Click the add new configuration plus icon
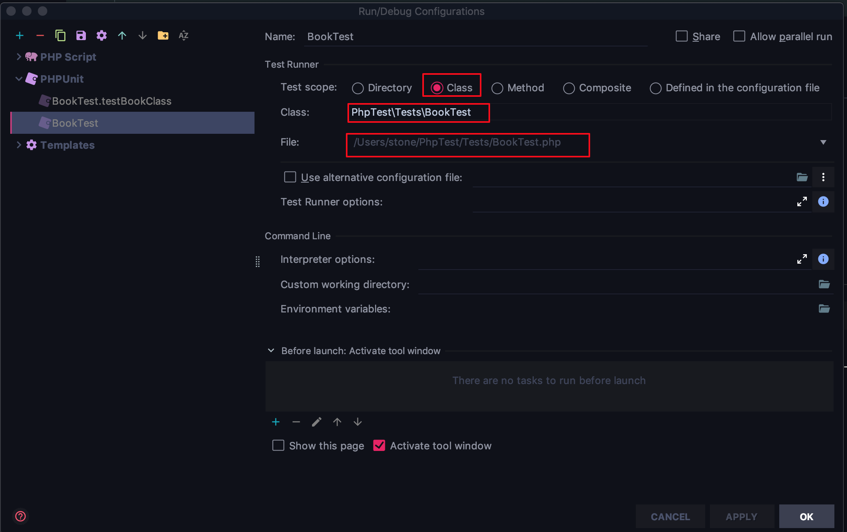Viewport: 847px width, 532px height. point(20,36)
